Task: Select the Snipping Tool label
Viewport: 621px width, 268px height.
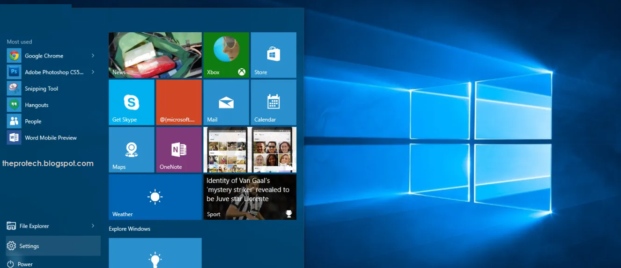Action: pos(42,89)
